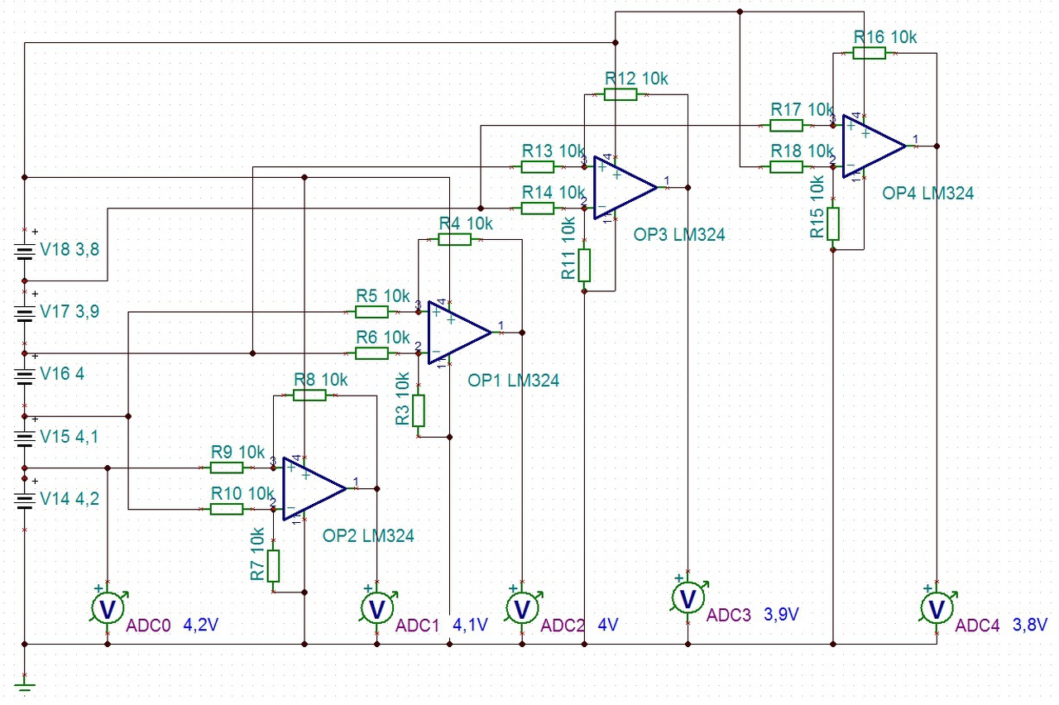
Task: Select vertical resistor R7 10k
Action: (274, 566)
